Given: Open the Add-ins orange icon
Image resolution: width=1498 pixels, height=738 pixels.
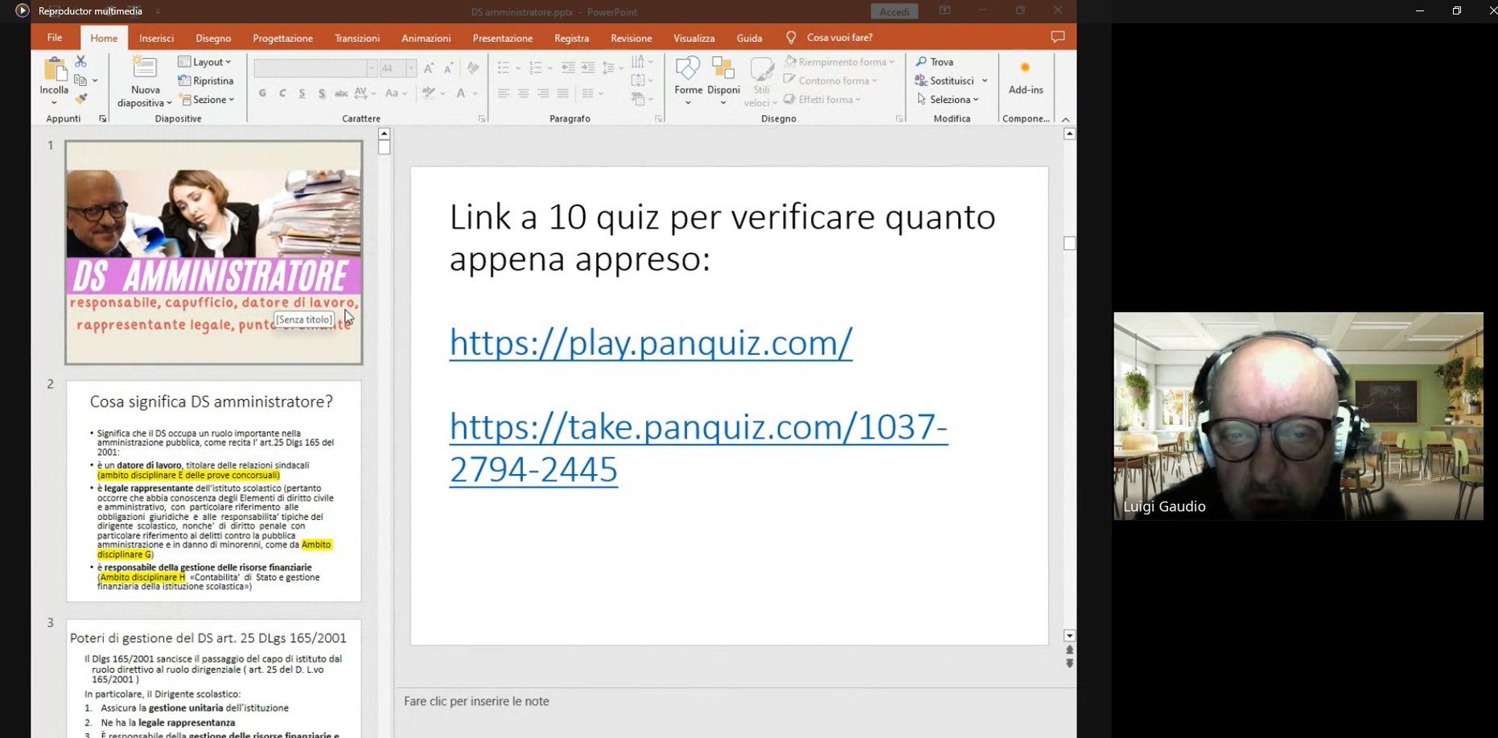Looking at the screenshot, I should tap(1025, 68).
